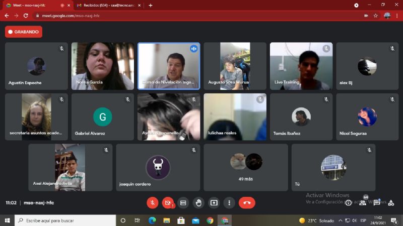
Task: Open the meeting chat panel
Action: click(377, 203)
